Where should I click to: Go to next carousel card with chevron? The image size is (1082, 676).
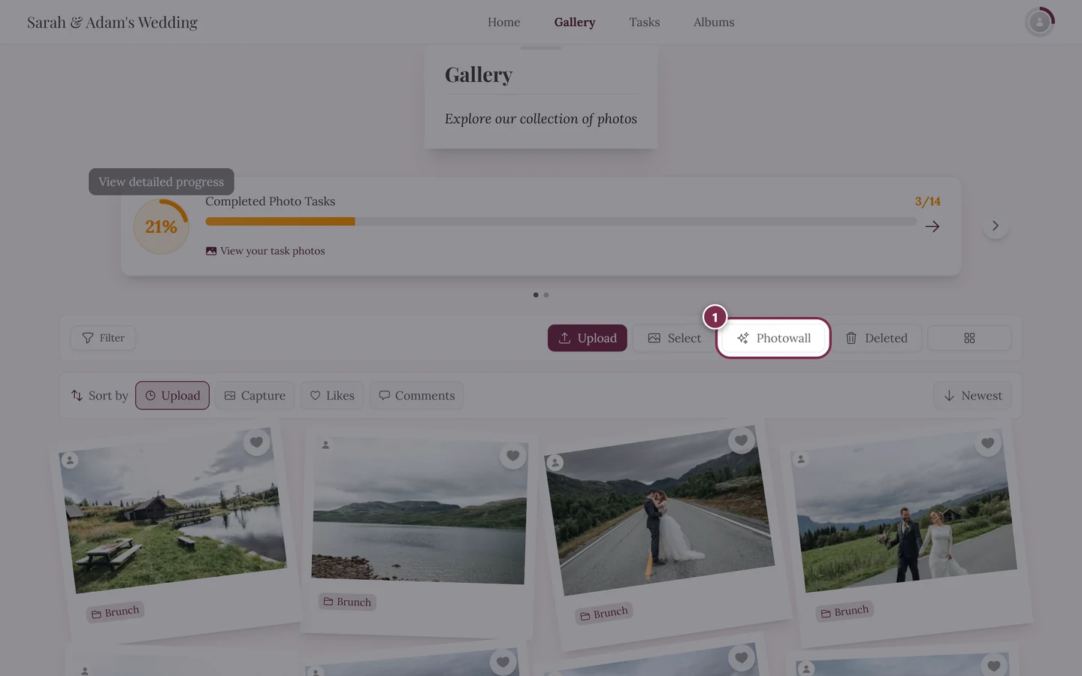pyautogui.click(x=995, y=226)
